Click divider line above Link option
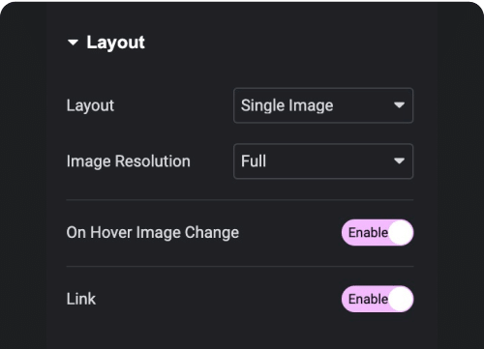The height and width of the screenshot is (349, 484). pos(240,267)
